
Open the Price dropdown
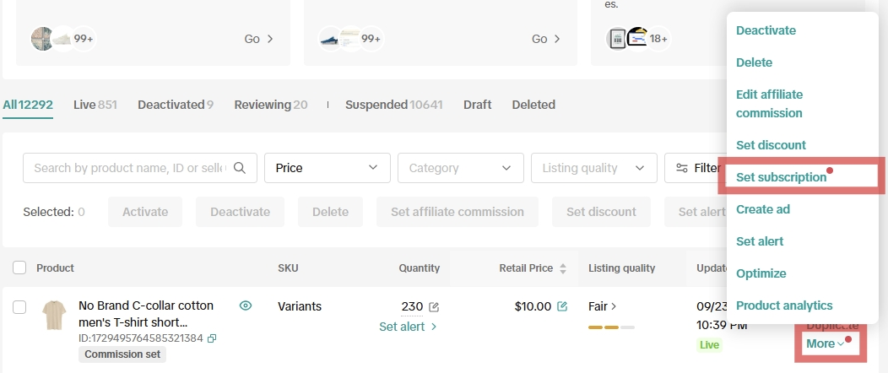coord(327,168)
